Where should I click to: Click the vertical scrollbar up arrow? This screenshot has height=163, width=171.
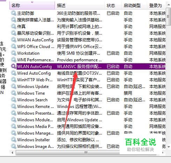pos(169,5)
